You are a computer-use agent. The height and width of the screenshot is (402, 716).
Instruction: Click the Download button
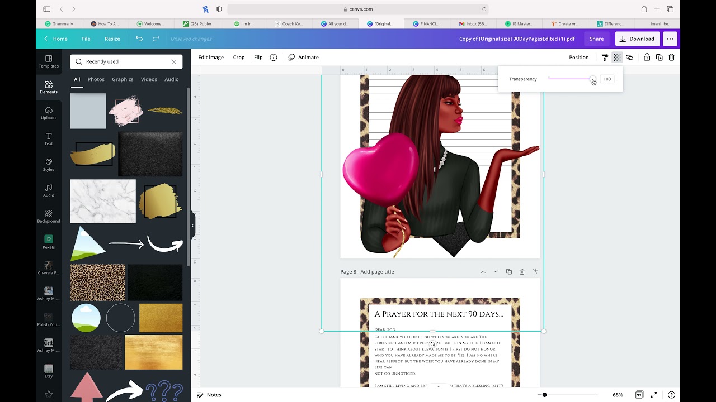tap(637, 39)
